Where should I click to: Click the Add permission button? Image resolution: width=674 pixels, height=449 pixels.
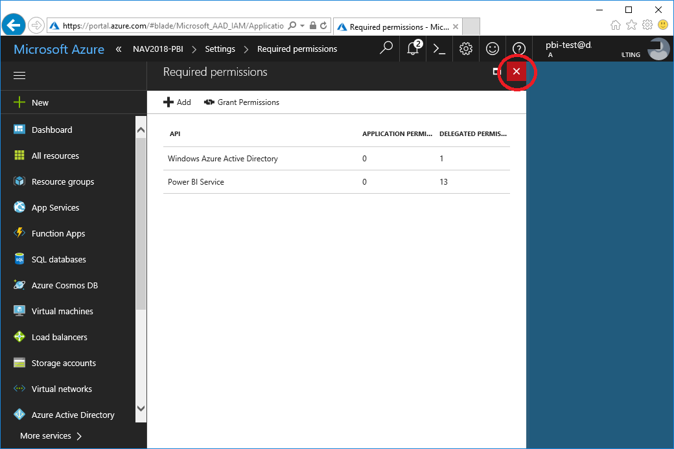click(177, 102)
